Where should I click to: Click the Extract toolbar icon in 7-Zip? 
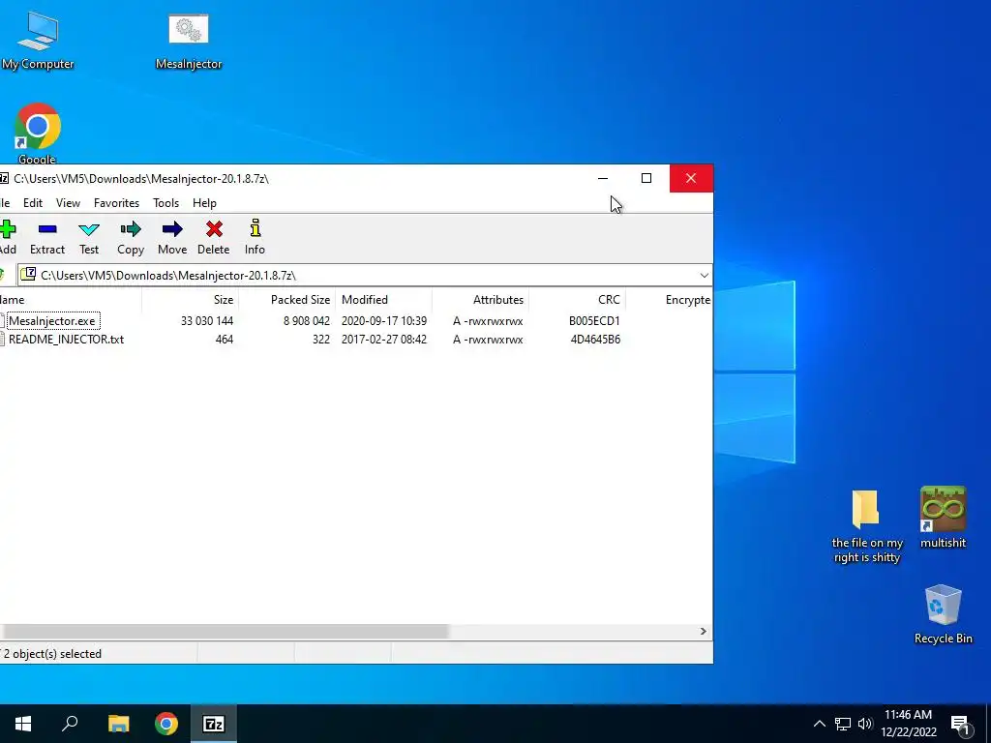point(47,228)
